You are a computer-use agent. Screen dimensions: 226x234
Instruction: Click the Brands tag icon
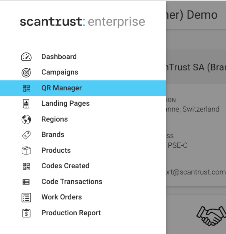coord(26,135)
